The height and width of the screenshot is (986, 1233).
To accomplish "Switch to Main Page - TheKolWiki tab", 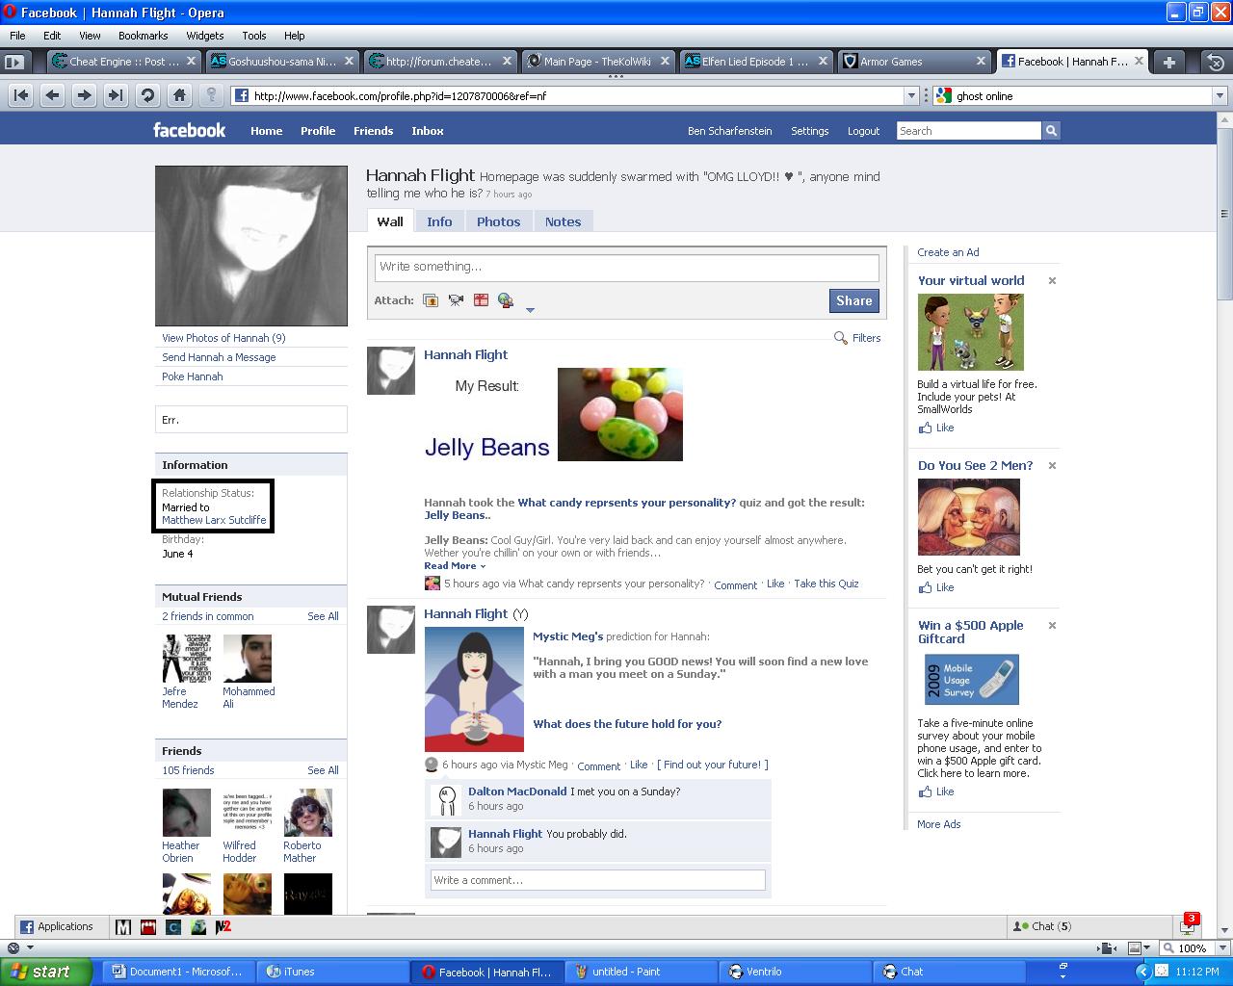I will [x=597, y=62].
